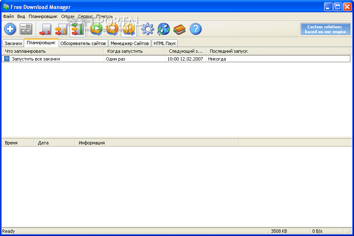Sort by the Что запланировать column header

point(52,51)
